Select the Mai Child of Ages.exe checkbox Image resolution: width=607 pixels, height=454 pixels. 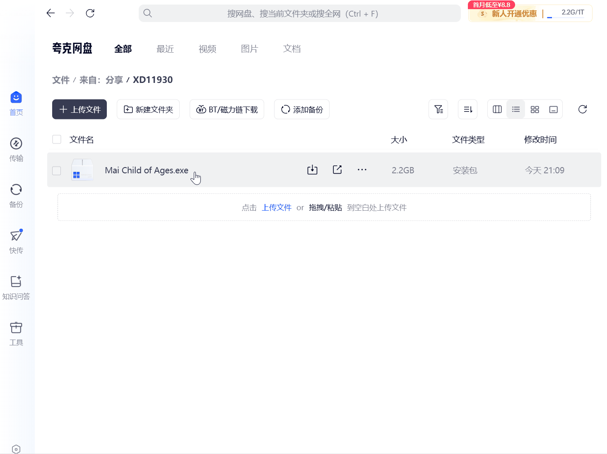pos(56,170)
